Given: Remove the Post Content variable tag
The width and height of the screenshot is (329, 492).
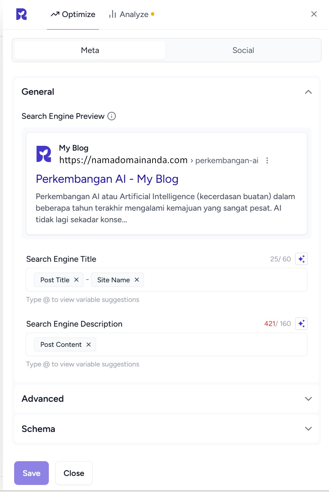Looking at the screenshot, I should click(89, 345).
